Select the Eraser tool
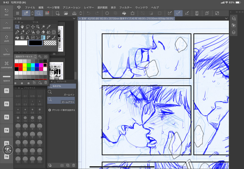The image size is (244, 169). (x=43, y=32)
